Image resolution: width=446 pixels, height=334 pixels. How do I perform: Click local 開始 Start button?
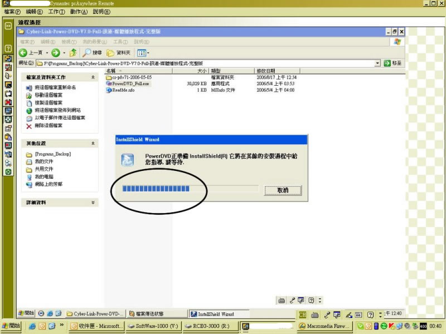[x=11, y=326]
